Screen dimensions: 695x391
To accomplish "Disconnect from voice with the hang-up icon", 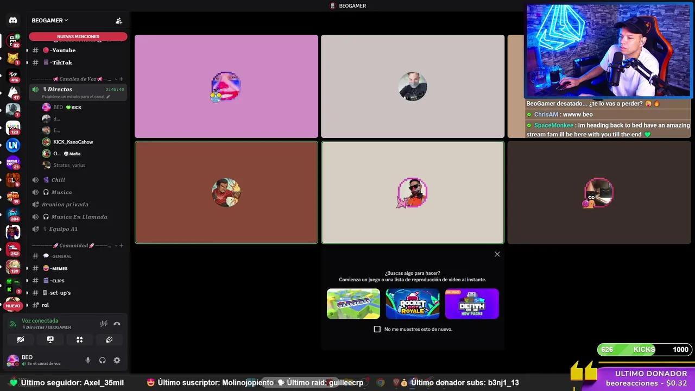I will (x=117, y=324).
